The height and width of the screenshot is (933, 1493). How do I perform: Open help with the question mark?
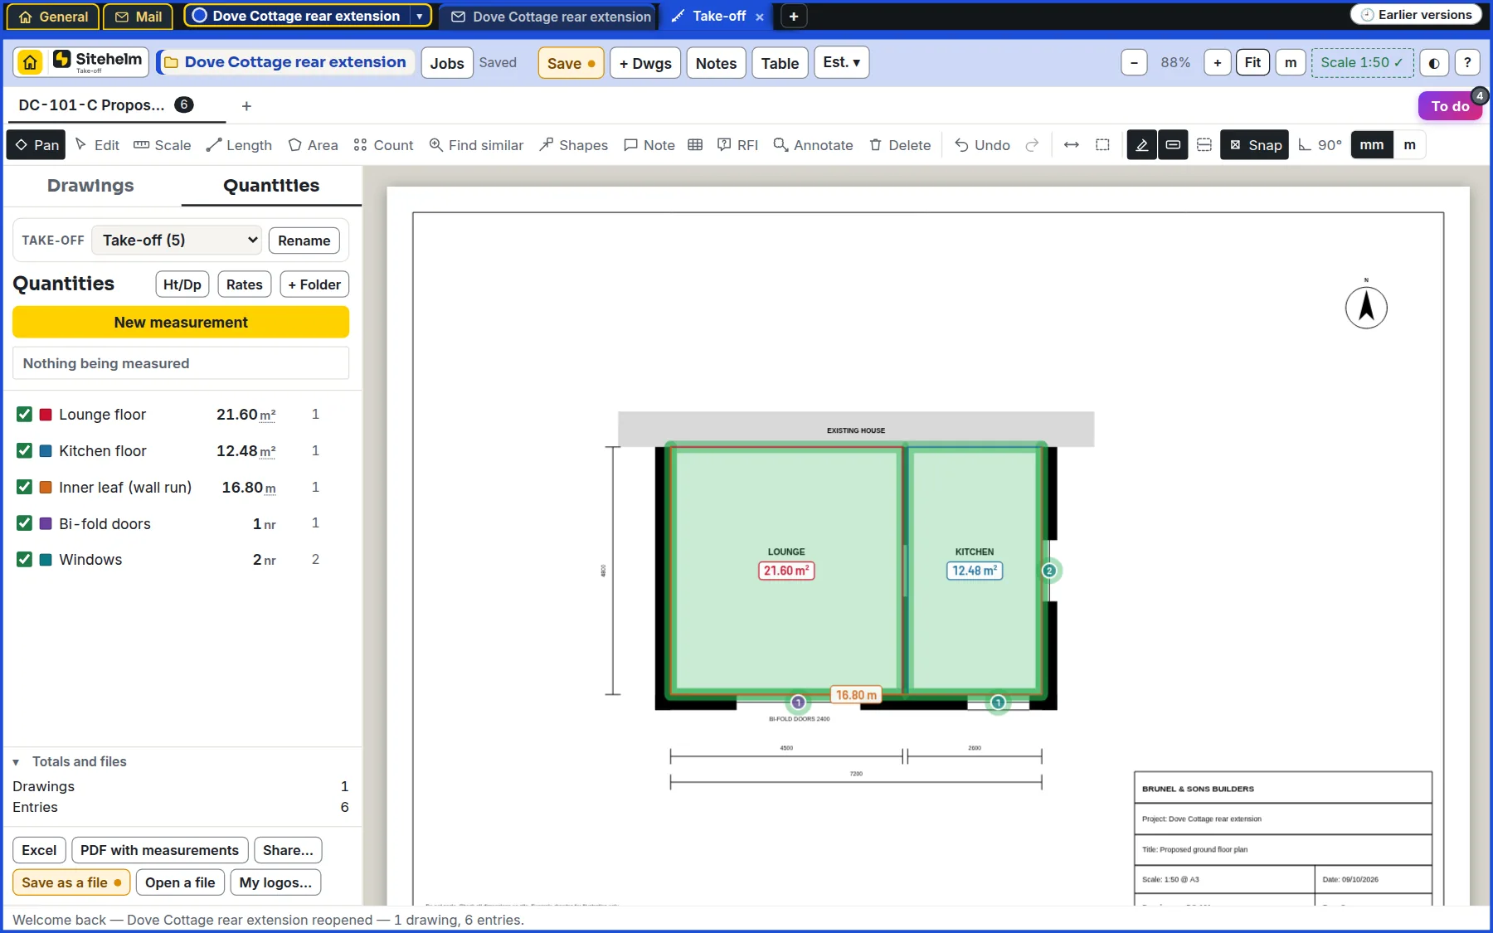1467,63
